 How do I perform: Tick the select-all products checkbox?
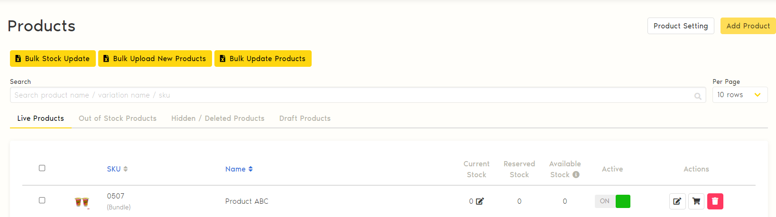point(42,168)
